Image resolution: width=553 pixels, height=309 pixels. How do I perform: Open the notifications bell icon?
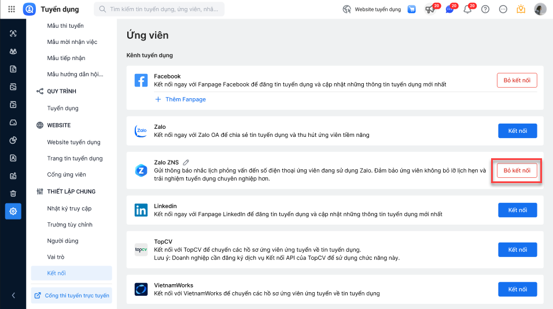point(467,9)
